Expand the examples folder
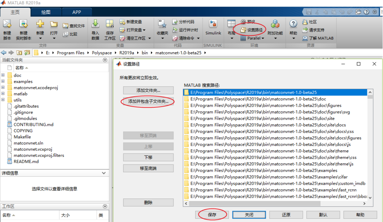Image resolution: width=383 pixels, height=222 pixels. (3, 81)
